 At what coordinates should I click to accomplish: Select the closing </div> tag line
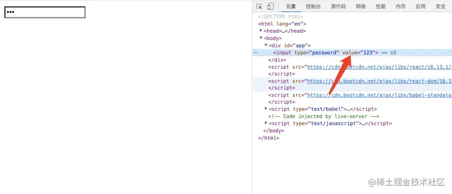(x=277, y=60)
